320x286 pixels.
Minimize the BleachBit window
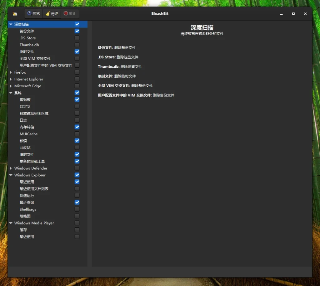[281, 14]
